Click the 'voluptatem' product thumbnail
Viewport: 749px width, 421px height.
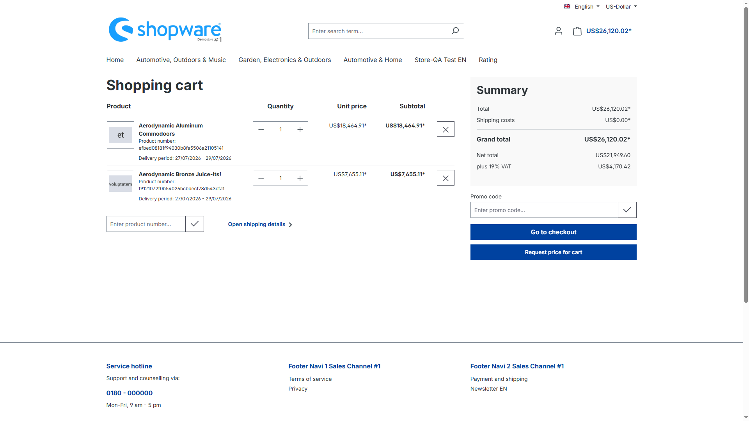121,184
